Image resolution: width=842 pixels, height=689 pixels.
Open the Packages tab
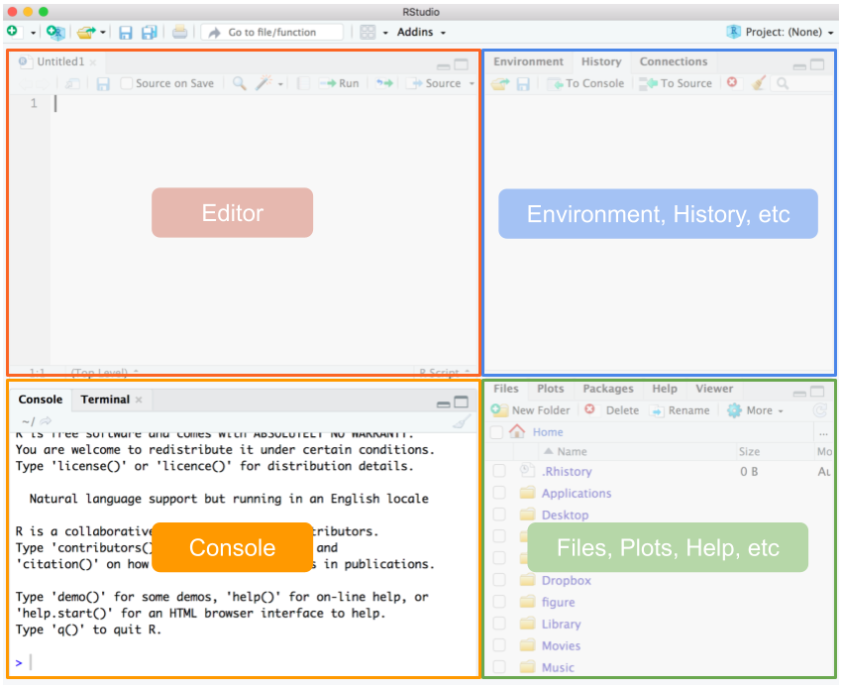pos(608,389)
